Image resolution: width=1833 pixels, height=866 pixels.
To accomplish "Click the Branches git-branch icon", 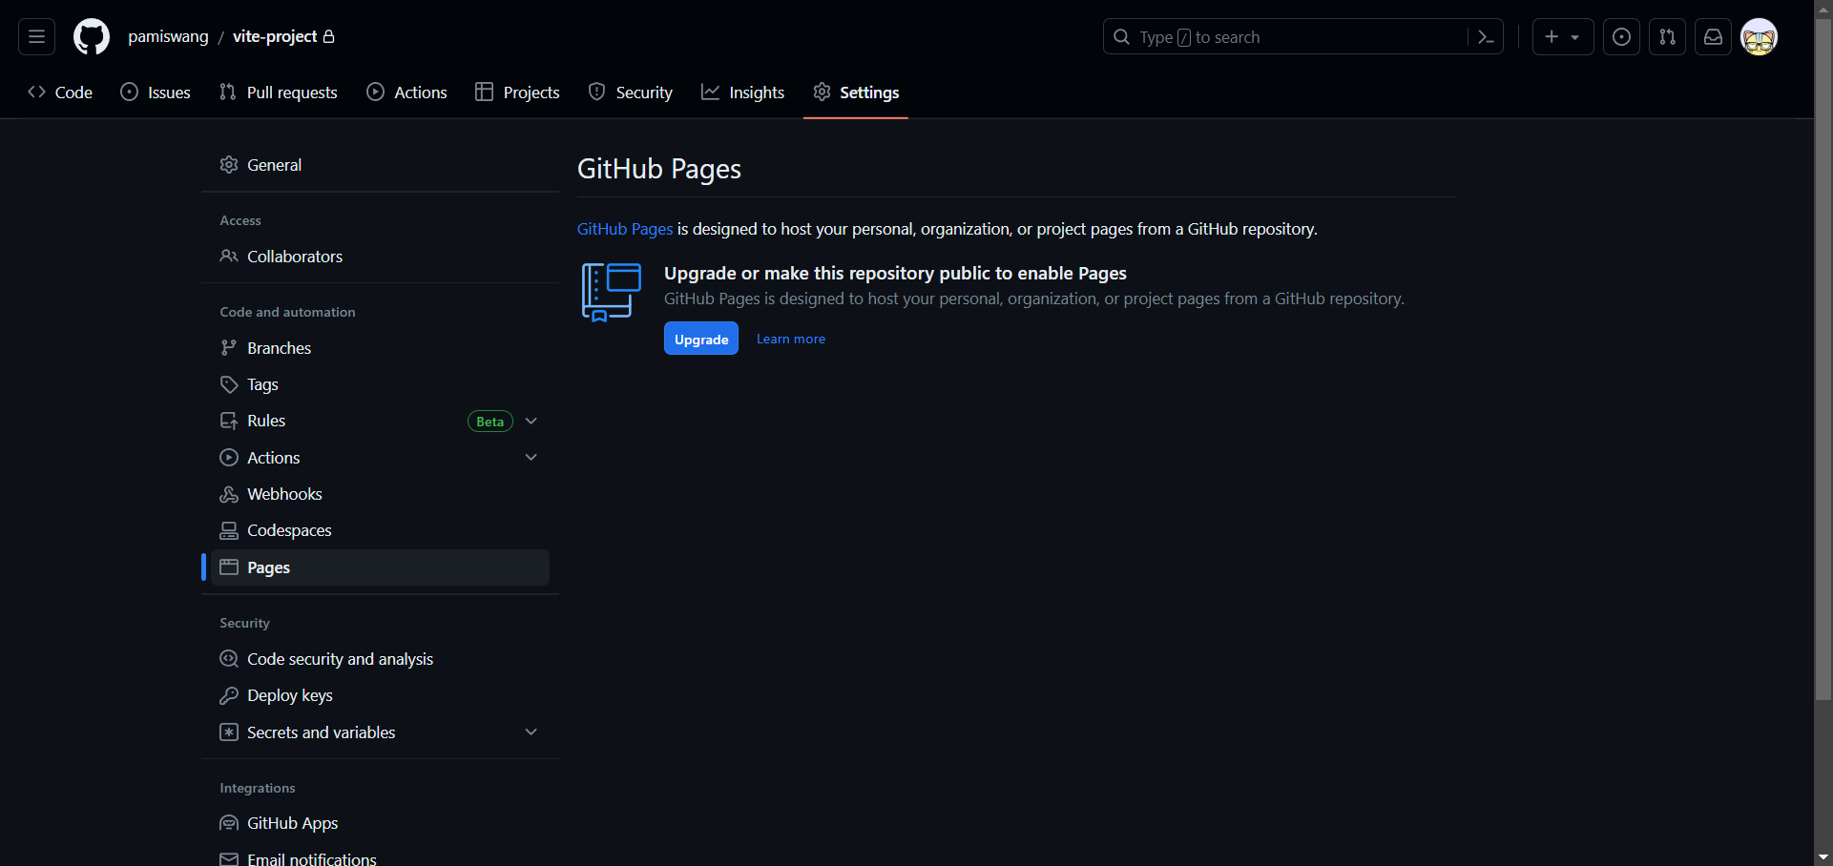I will point(229,348).
